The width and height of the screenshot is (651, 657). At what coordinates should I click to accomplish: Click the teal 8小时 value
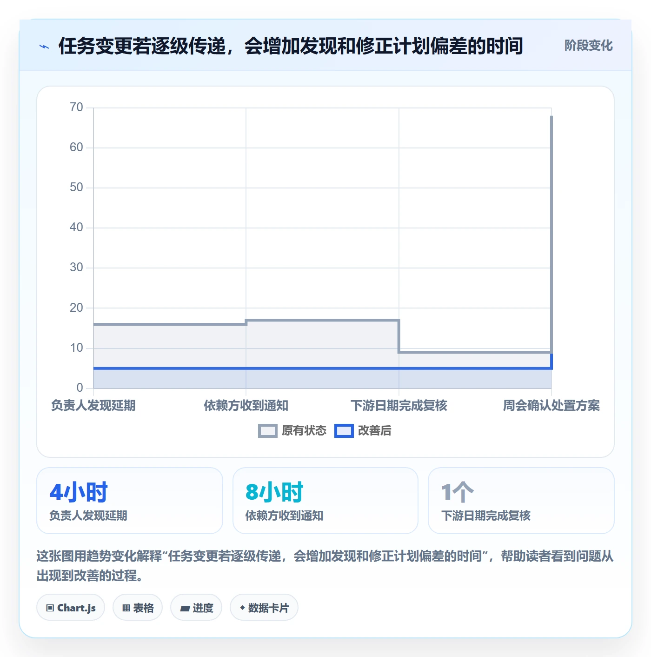coord(274,492)
